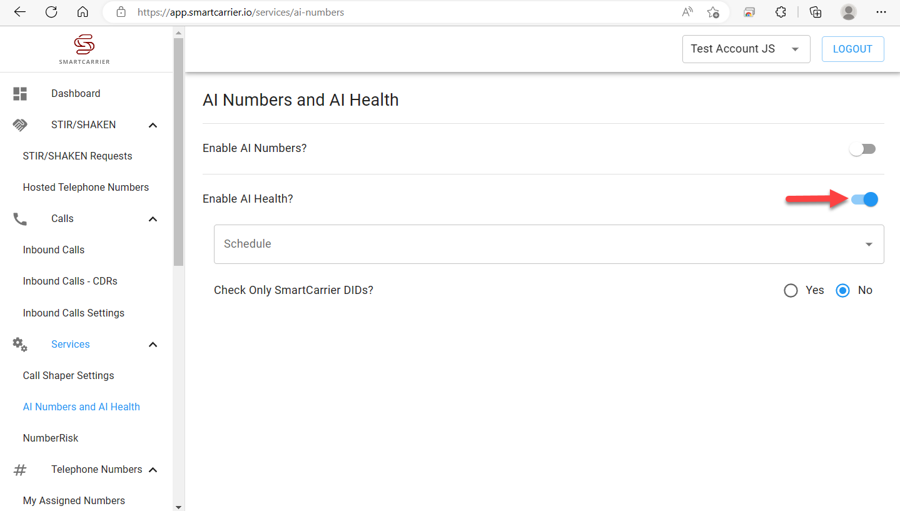Open Collections icon in browser toolbar

coord(816,12)
